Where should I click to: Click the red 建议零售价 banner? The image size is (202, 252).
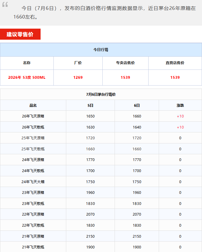coord(20,34)
